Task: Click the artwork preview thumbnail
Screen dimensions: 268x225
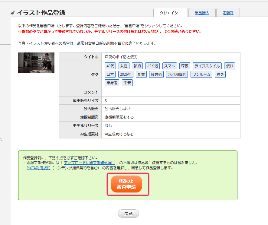Action: [x=36, y=63]
